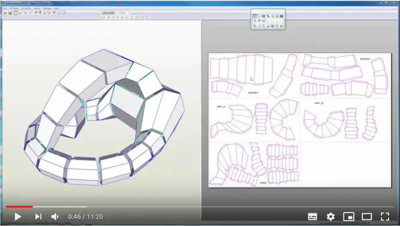Select the ARM02 label on pattern sheet
400x226 pixels.
tap(263, 183)
